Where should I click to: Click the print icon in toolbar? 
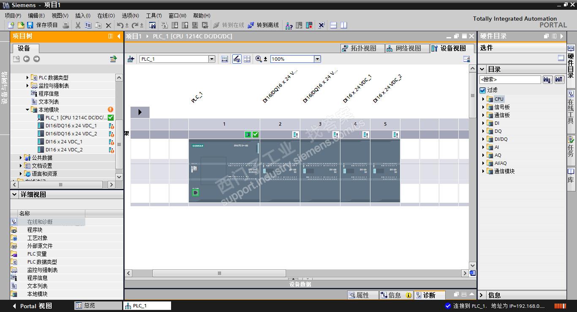pyautogui.click(x=66, y=25)
